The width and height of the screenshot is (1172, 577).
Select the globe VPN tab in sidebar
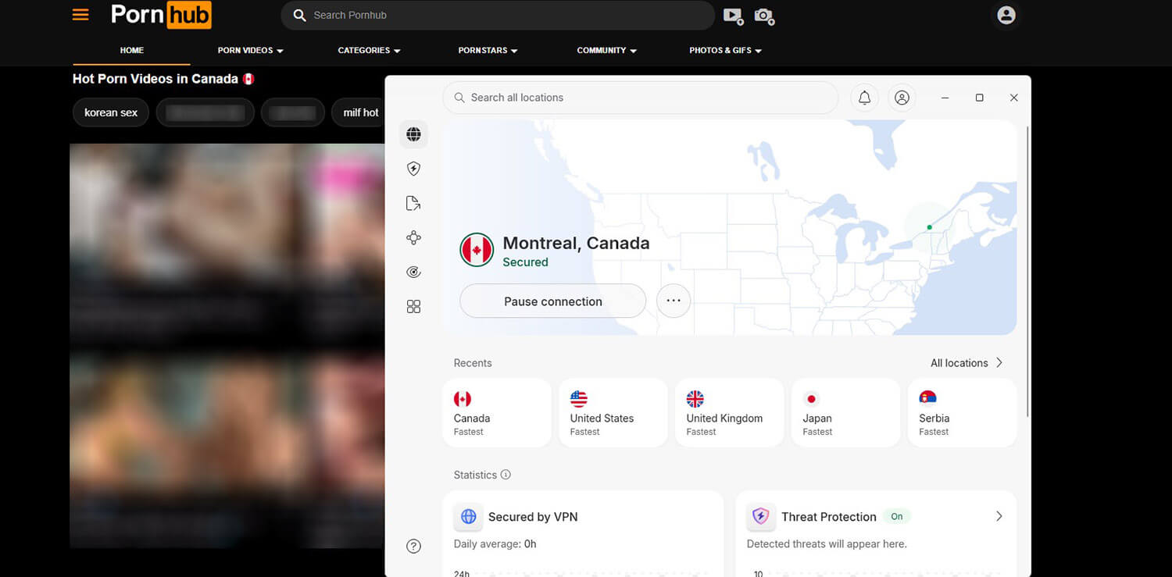pos(414,134)
